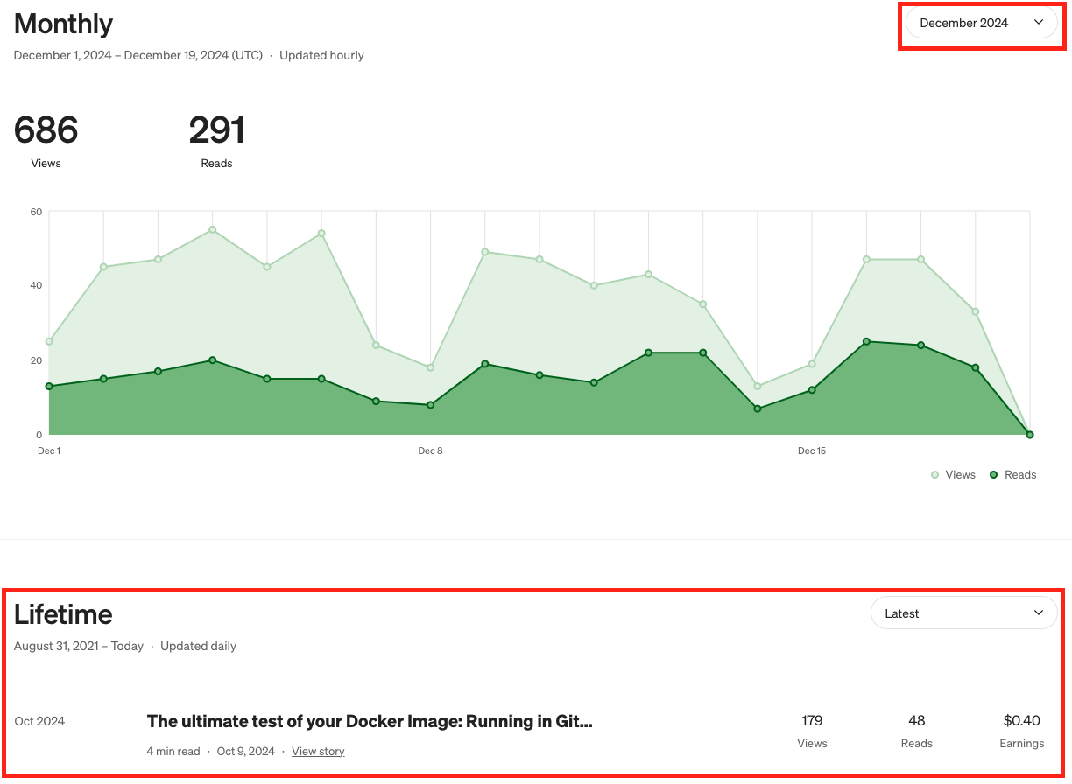Select the $0.40 Earnings value
The width and height of the screenshot is (1072, 784).
point(1021,721)
